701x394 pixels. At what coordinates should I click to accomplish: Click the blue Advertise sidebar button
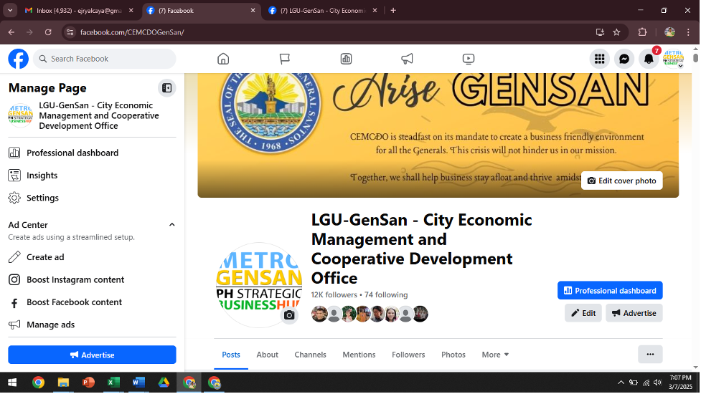[x=92, y=355]
